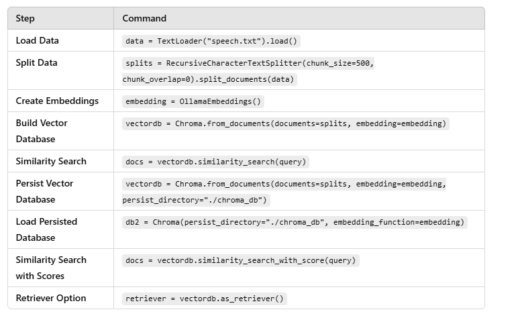Click the vectordb.as_retriever() code snippet

tap(205, 299)
